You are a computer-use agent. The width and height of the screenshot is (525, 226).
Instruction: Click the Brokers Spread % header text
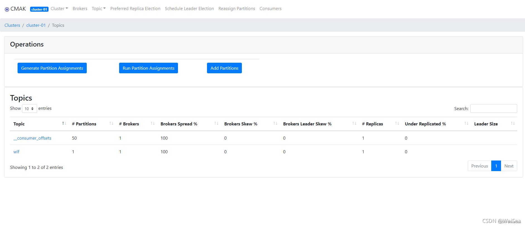click(x=179, y=124)
